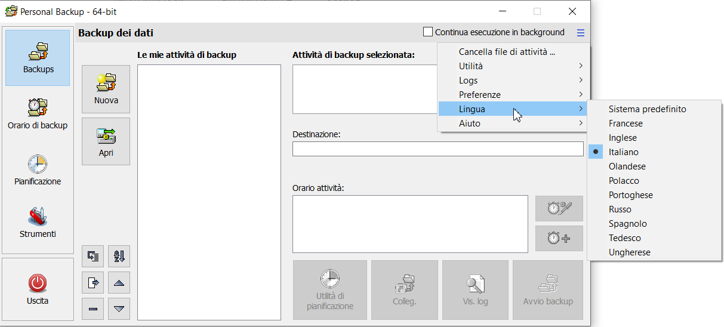Sort backup tasks alphabetically icon

(119, 256)
